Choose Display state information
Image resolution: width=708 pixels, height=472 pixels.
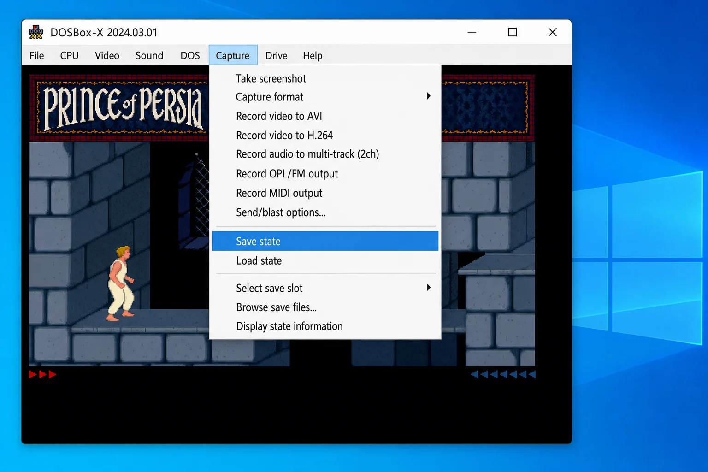point(325,326)
